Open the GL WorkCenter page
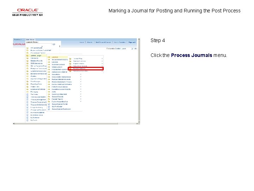Image resolution: width=254 pixels, height=191 pixels. click(57, 107)
